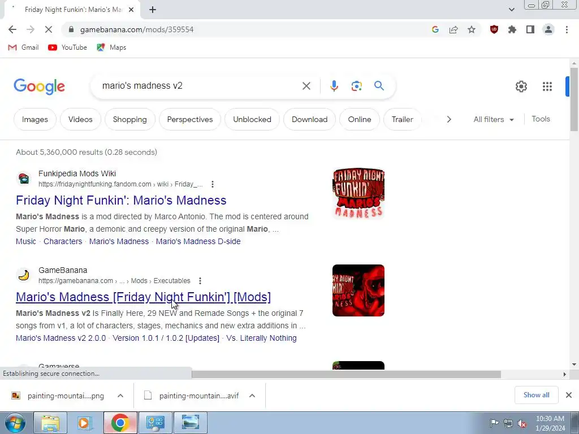Show all downloads
Image resolution: width=579 pixels, height=434 pixels.
coord(536,395)
